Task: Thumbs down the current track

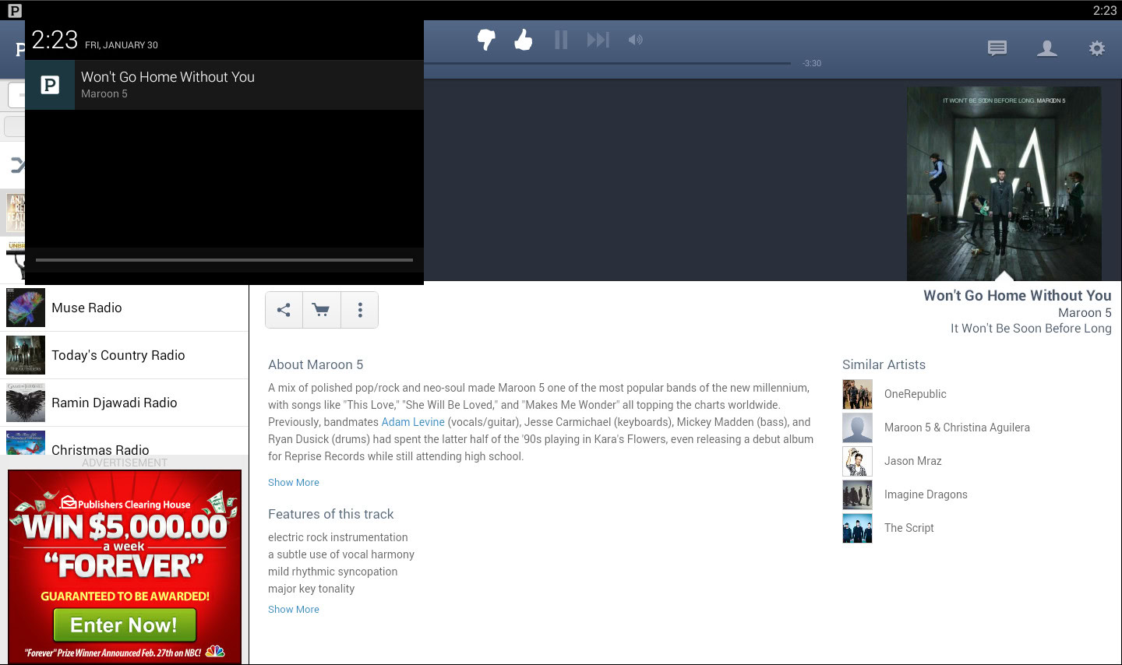Action: [486, 40]
